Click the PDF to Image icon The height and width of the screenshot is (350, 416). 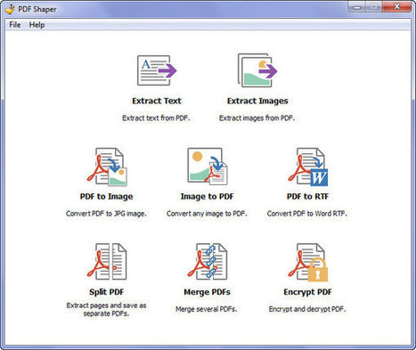107,167
